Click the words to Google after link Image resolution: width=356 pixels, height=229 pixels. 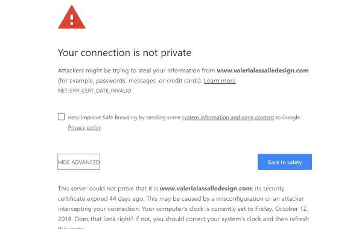pyautogui.click(x=288, y=118)
